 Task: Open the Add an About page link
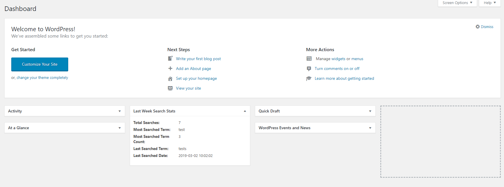193,68
